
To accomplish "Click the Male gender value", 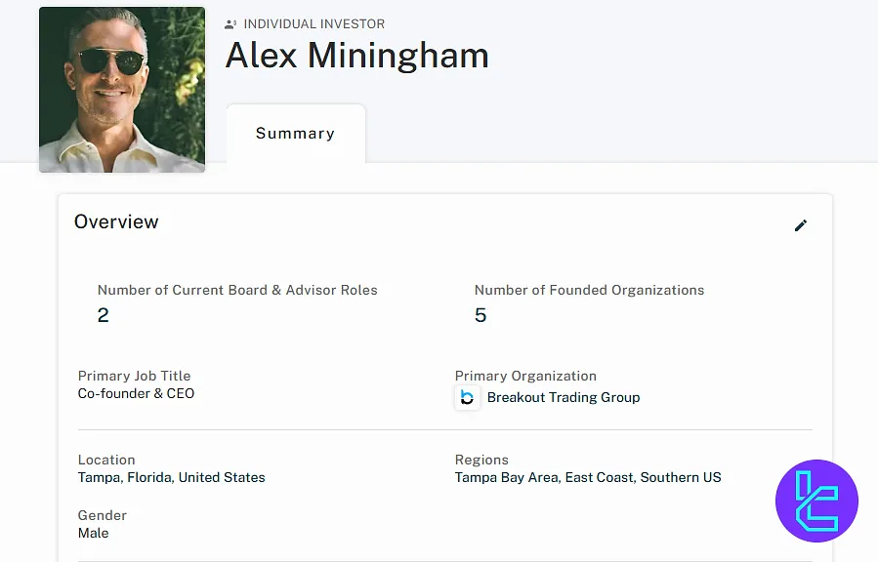I will (93, 533).
